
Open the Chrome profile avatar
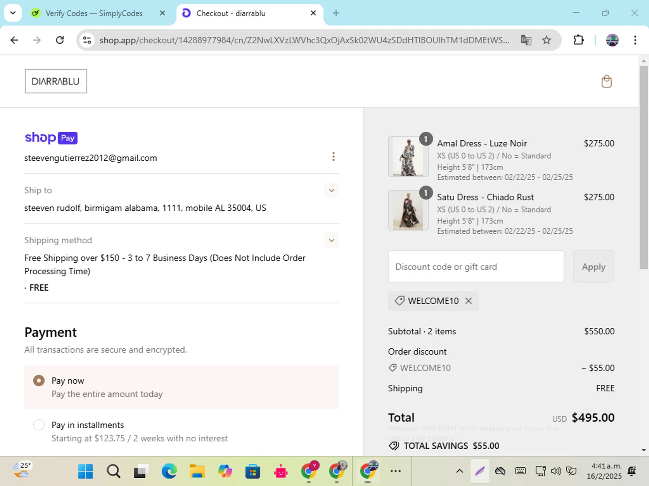612,40
